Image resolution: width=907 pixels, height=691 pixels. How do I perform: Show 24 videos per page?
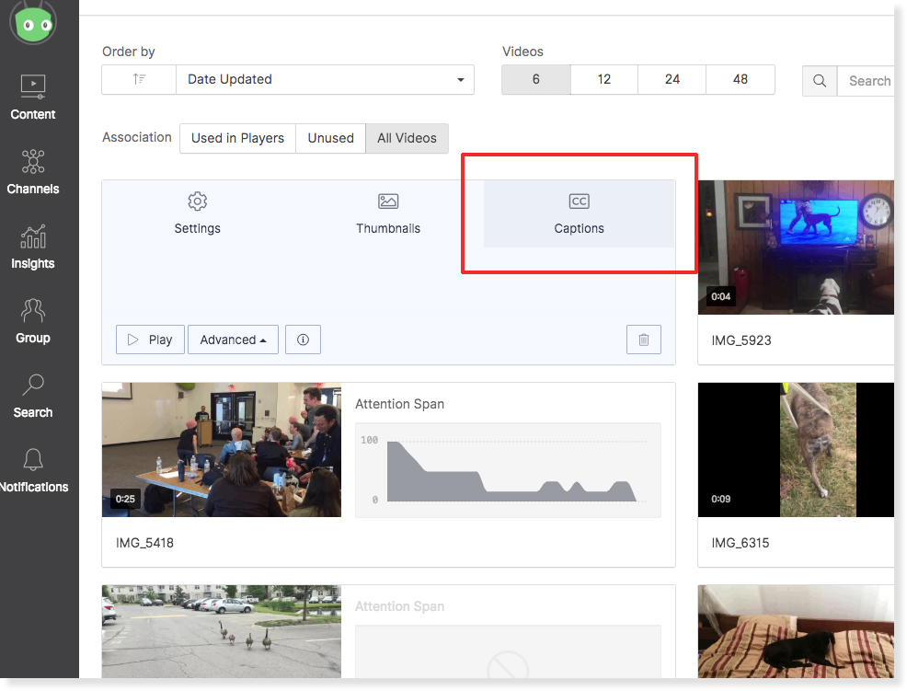672,79
